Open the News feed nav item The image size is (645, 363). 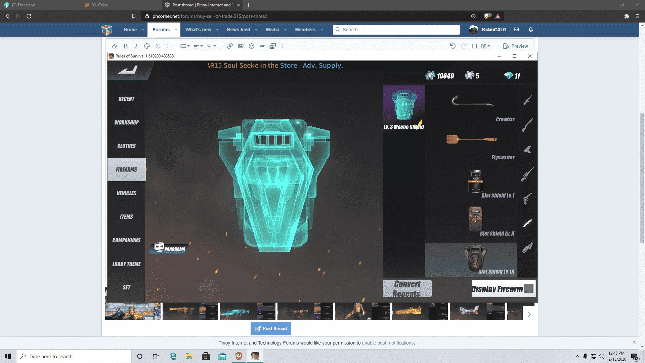pyautogui.click(x=238, y=30)
